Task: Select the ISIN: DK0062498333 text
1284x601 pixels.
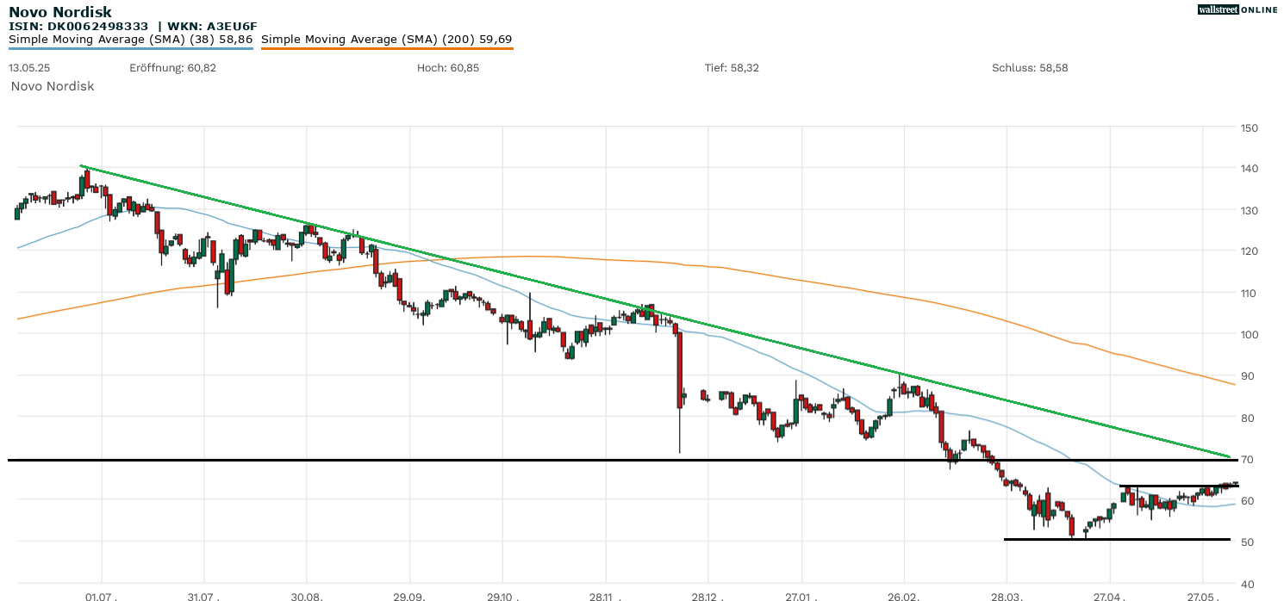Action: (x=78, y=27)
